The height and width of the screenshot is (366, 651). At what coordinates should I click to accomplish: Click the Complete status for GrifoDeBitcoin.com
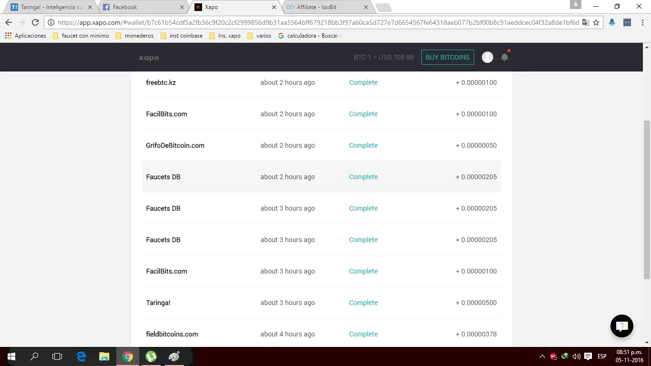[363, 145]
